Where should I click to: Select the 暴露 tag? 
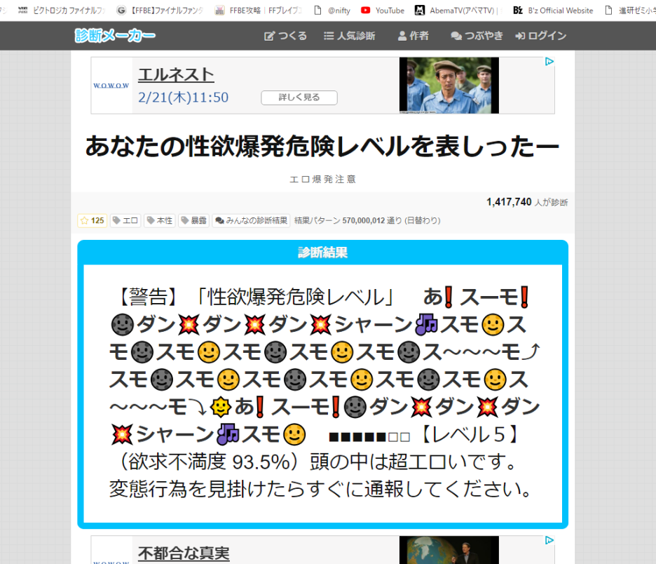coord(193,220)
